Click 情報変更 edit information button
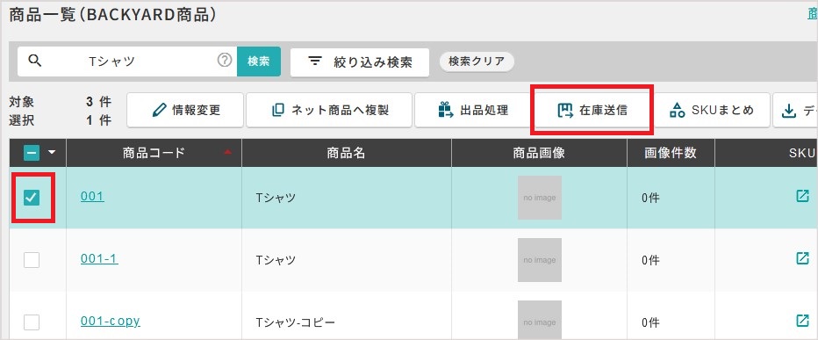Image resolution: width=818 pixels, height=340 pixels. coord(185,110)
